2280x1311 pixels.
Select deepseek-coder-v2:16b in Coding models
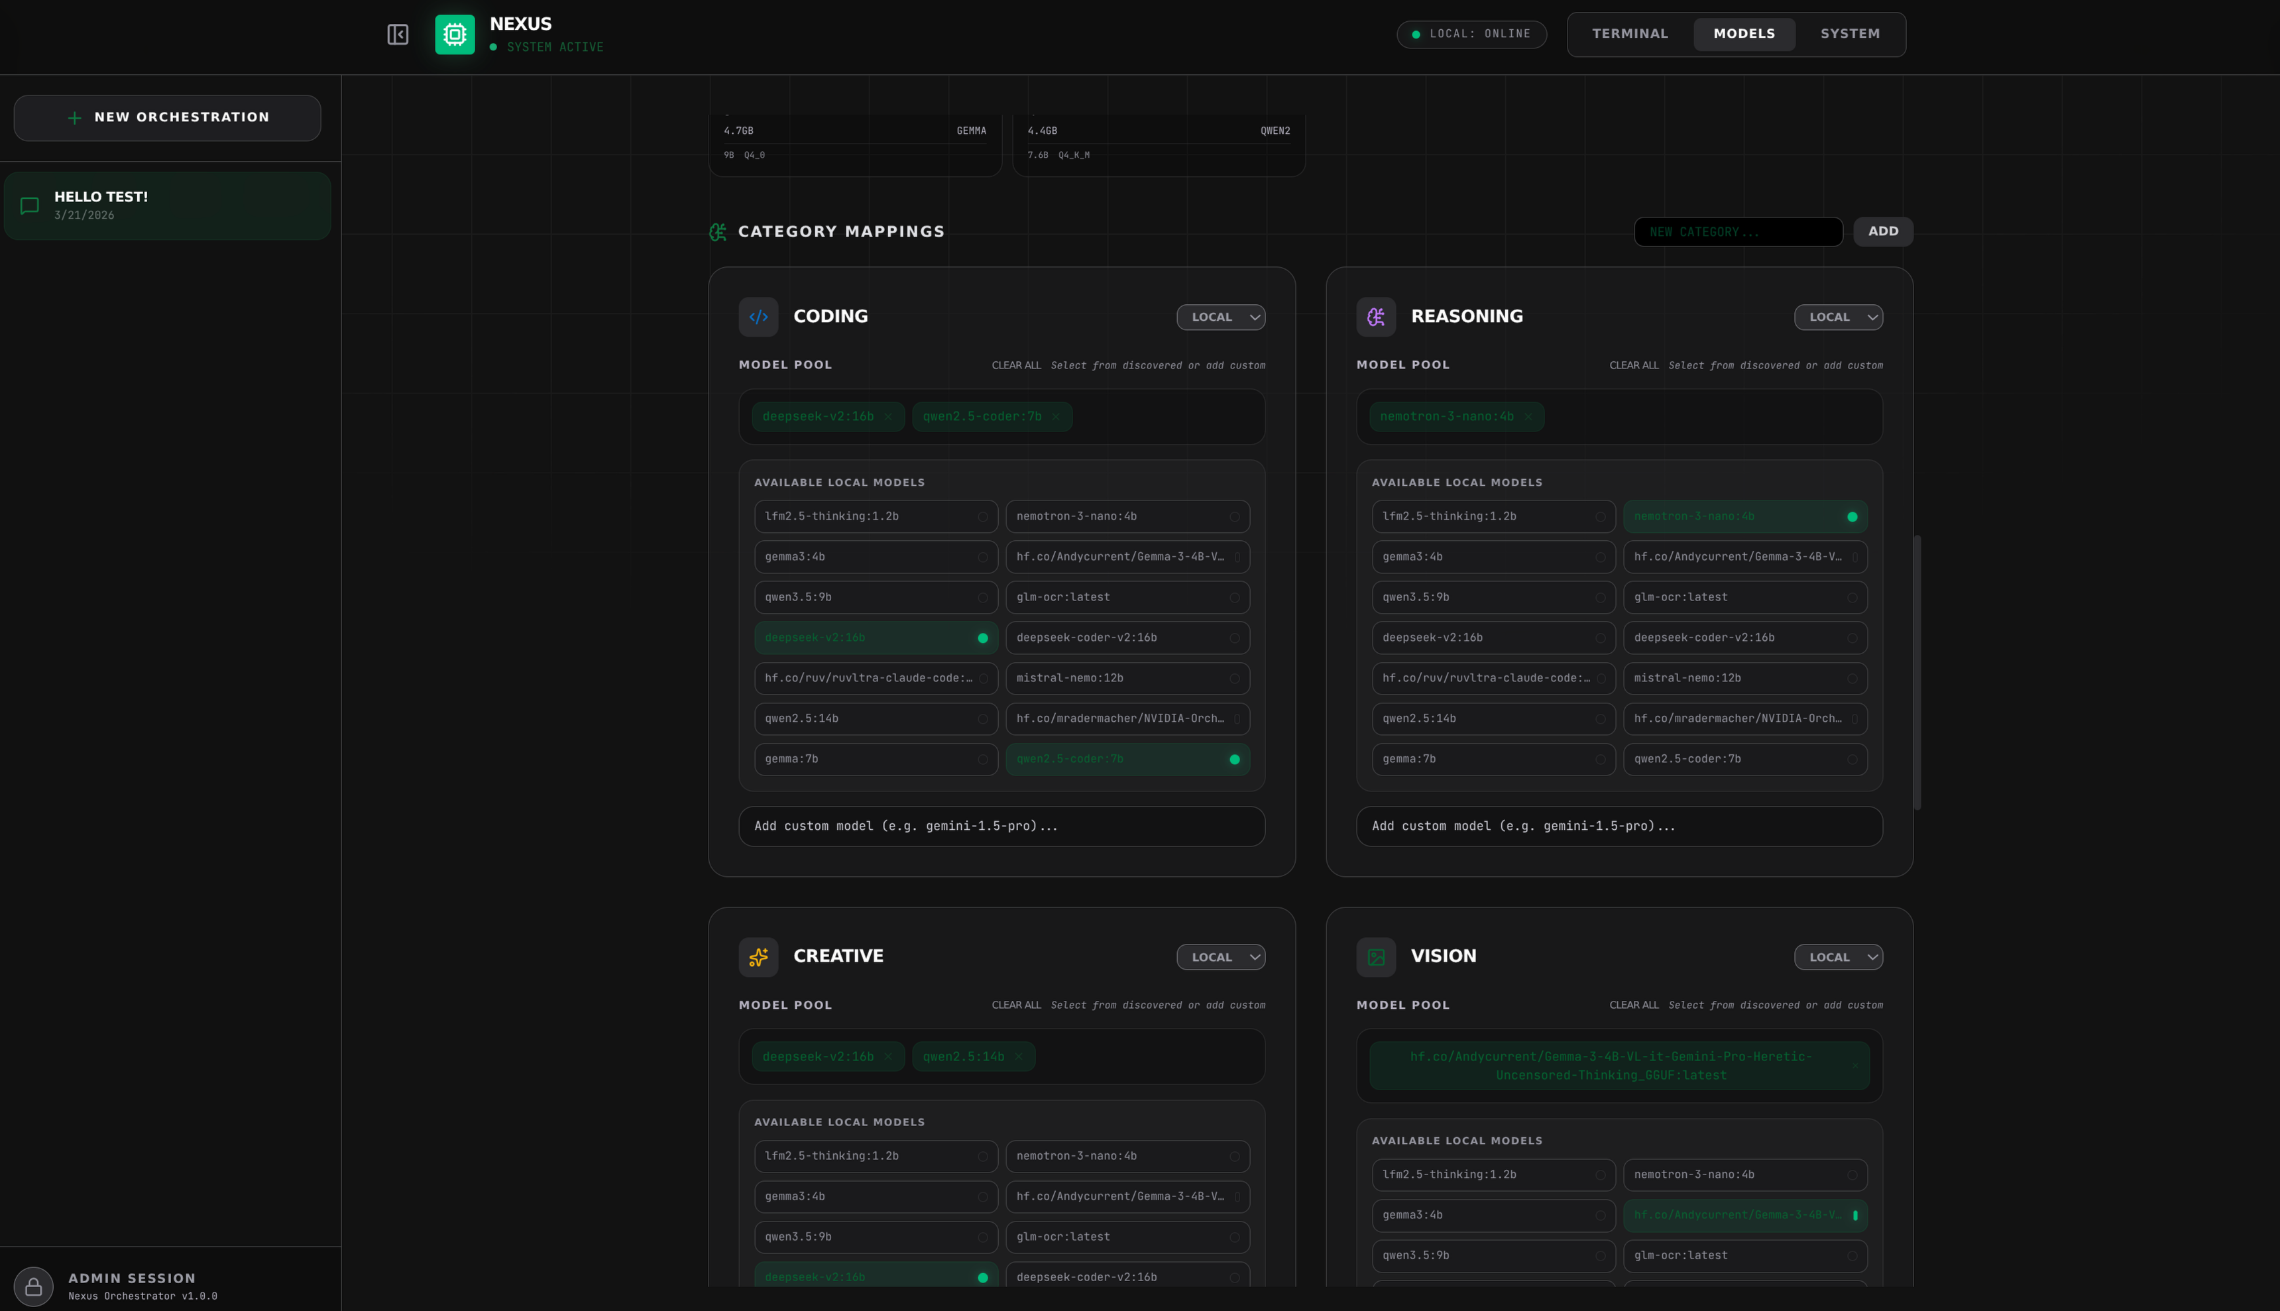click(x=1128, y=638)
